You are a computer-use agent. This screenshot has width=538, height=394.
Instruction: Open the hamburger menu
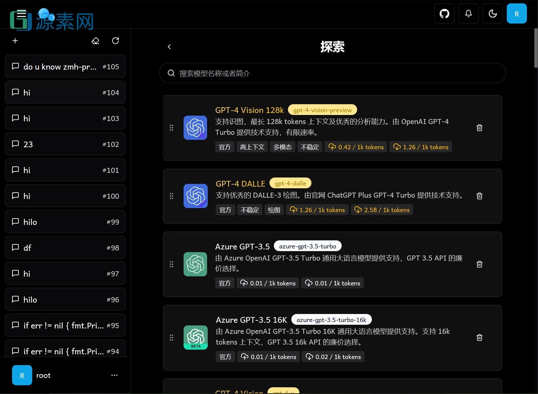tap(21, 14)
